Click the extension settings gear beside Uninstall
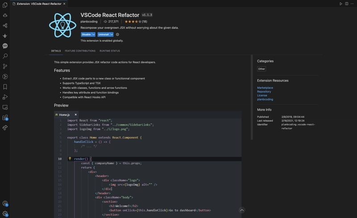 point(117,34)
